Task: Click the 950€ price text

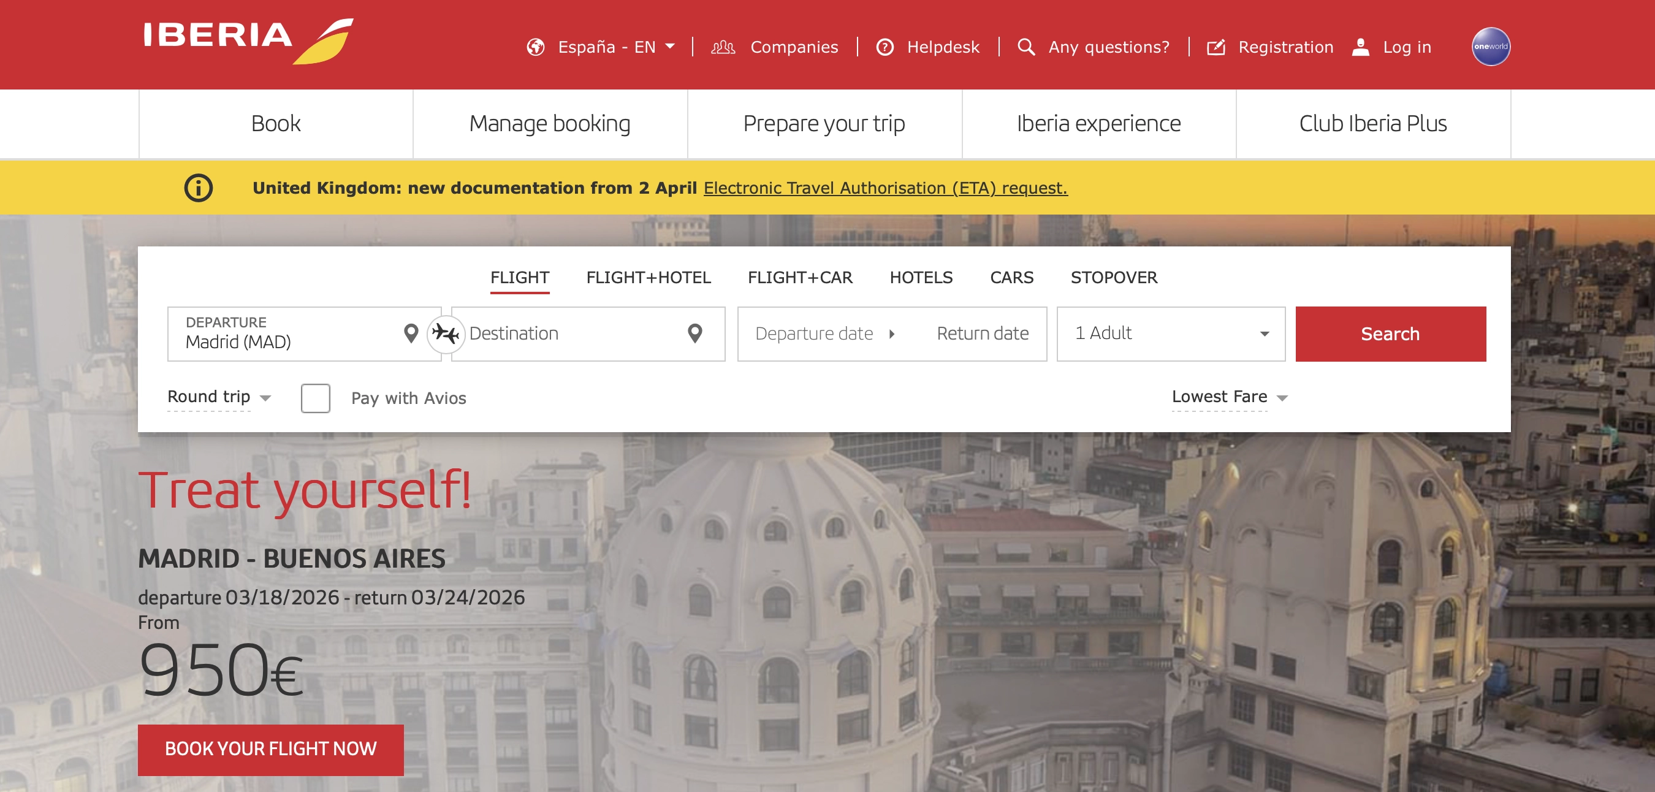Action: click(221, 670)
